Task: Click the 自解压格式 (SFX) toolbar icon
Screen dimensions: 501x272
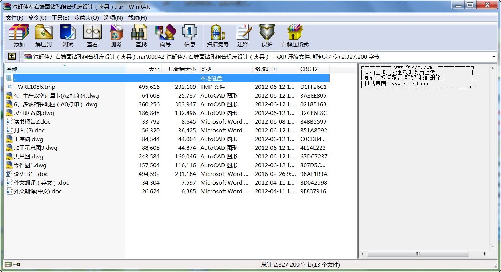Action: click(x=295, y=36)
